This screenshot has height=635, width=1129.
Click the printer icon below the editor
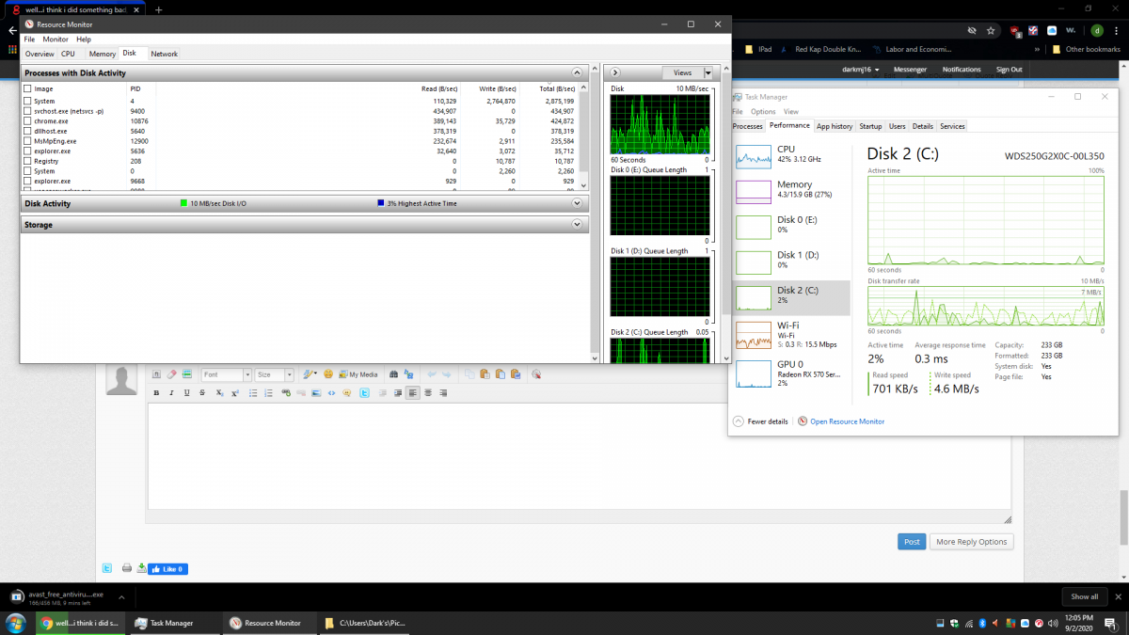pyautogui.click(x=126, y=568)
